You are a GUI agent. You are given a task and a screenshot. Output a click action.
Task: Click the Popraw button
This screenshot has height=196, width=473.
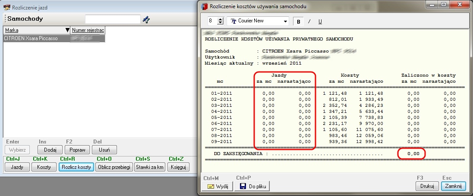[77, 149]
